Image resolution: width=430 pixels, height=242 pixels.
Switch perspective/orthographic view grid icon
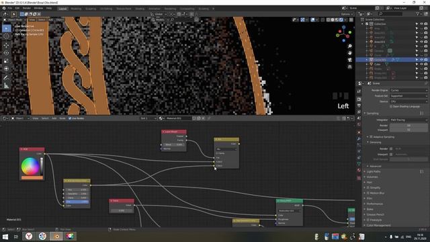pyautogui.click(x=349, y=67)
